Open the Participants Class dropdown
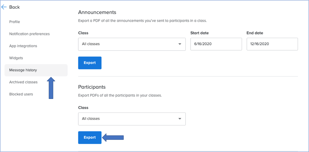The height and width of the screenshot is (152, 309). (132, 119)
